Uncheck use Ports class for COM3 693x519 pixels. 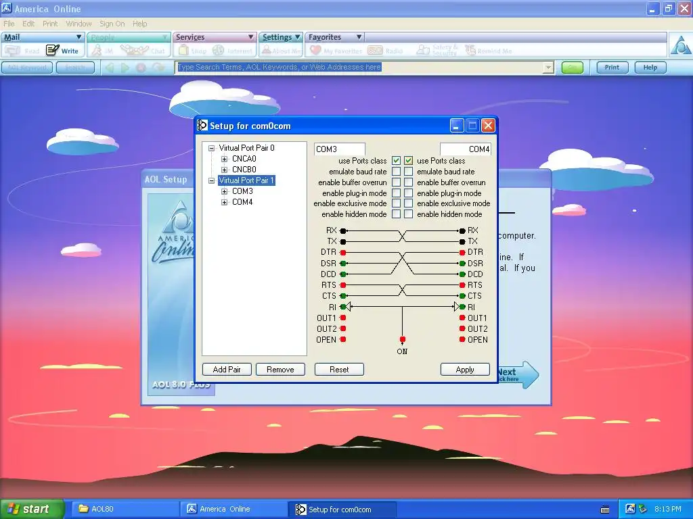coord(396,161)
